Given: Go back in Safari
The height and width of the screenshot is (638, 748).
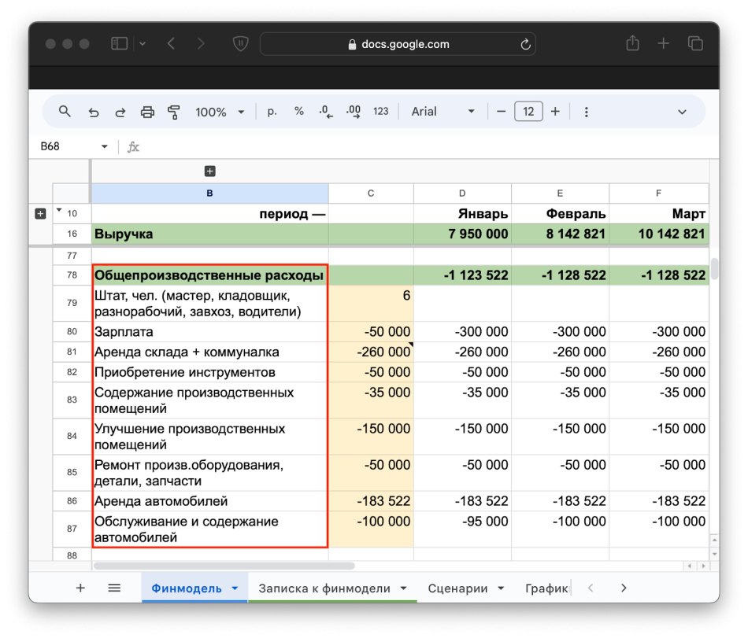Looking at the screenshot, I should pos(172,44).
